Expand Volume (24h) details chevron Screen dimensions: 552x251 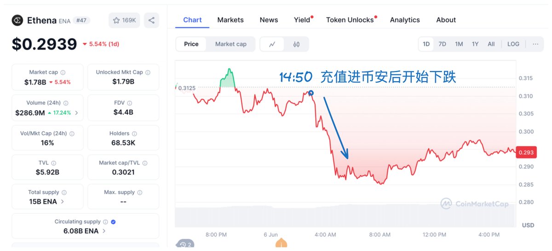[76, 112]
